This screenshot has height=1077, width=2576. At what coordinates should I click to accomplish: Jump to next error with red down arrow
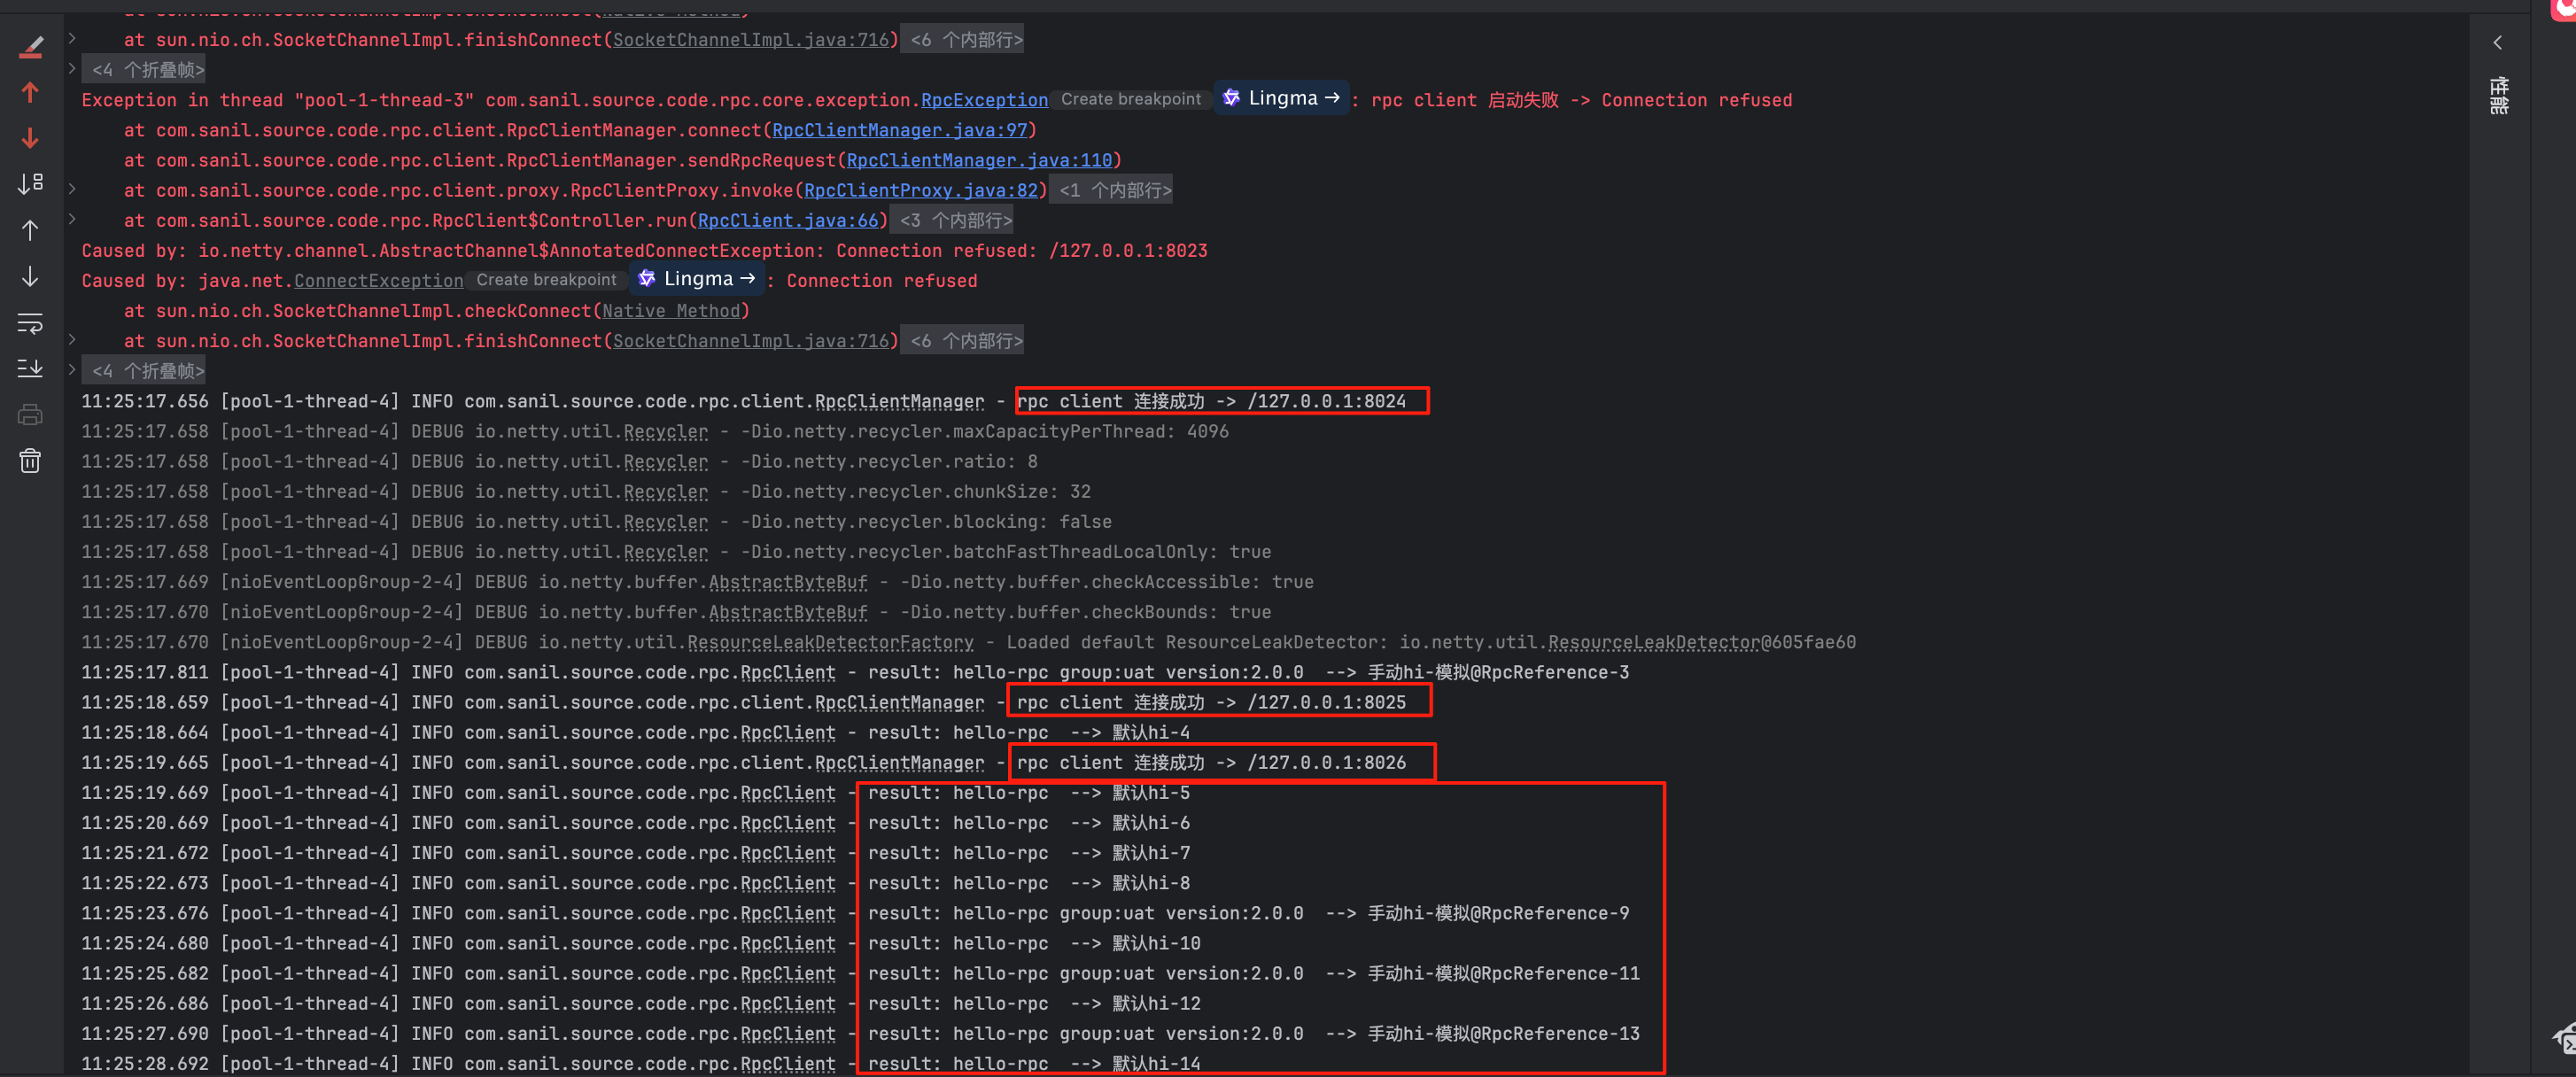tap(31, 138)
